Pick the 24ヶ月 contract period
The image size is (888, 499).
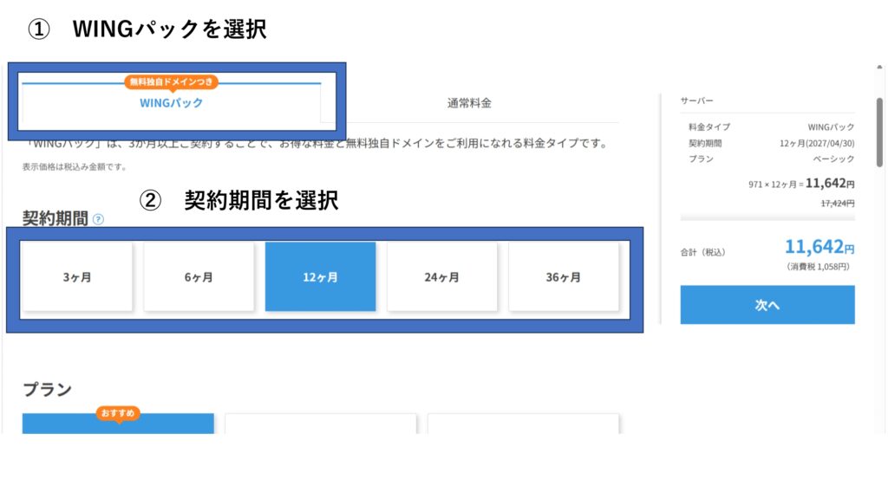click(x=441, y=277)
